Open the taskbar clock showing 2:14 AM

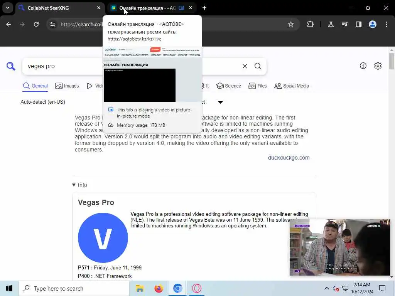pos(362,288)
